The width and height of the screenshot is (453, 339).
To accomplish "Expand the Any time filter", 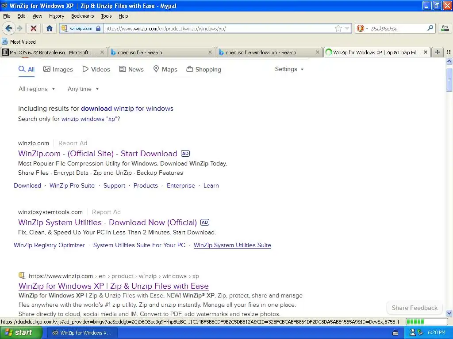I will (x=83, y=89).
